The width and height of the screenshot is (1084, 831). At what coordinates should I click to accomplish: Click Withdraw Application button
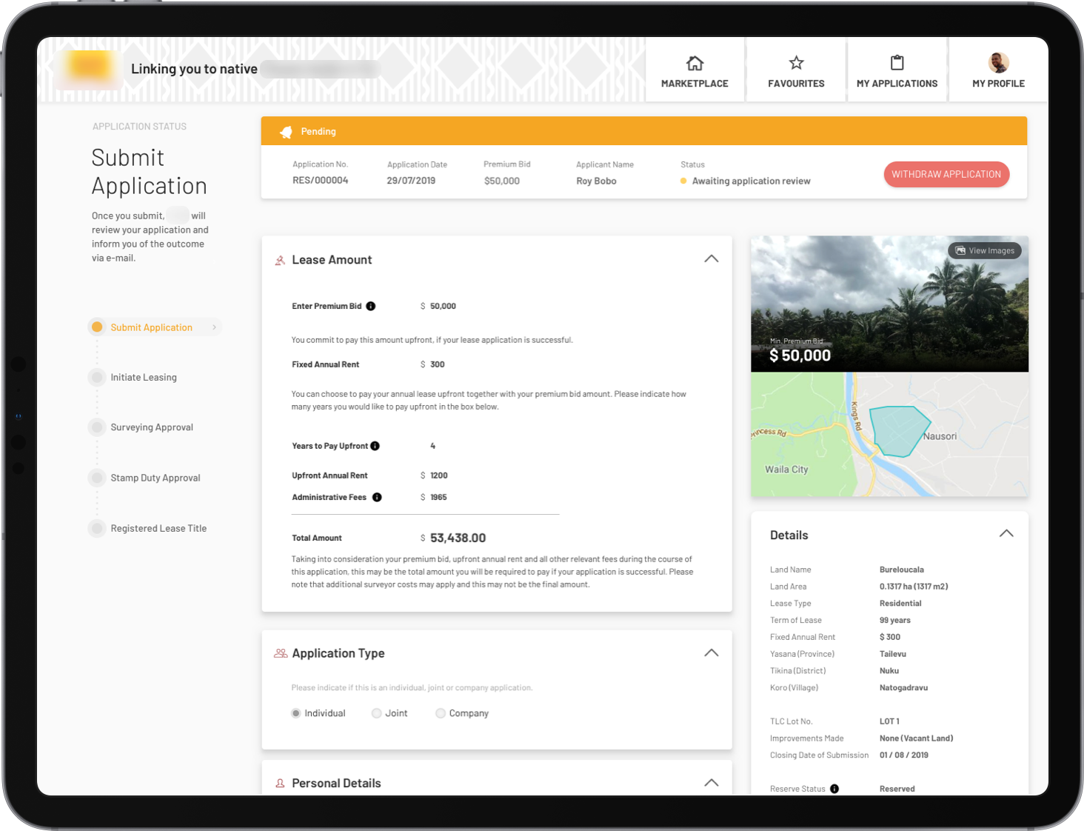(x=946, y=174)
